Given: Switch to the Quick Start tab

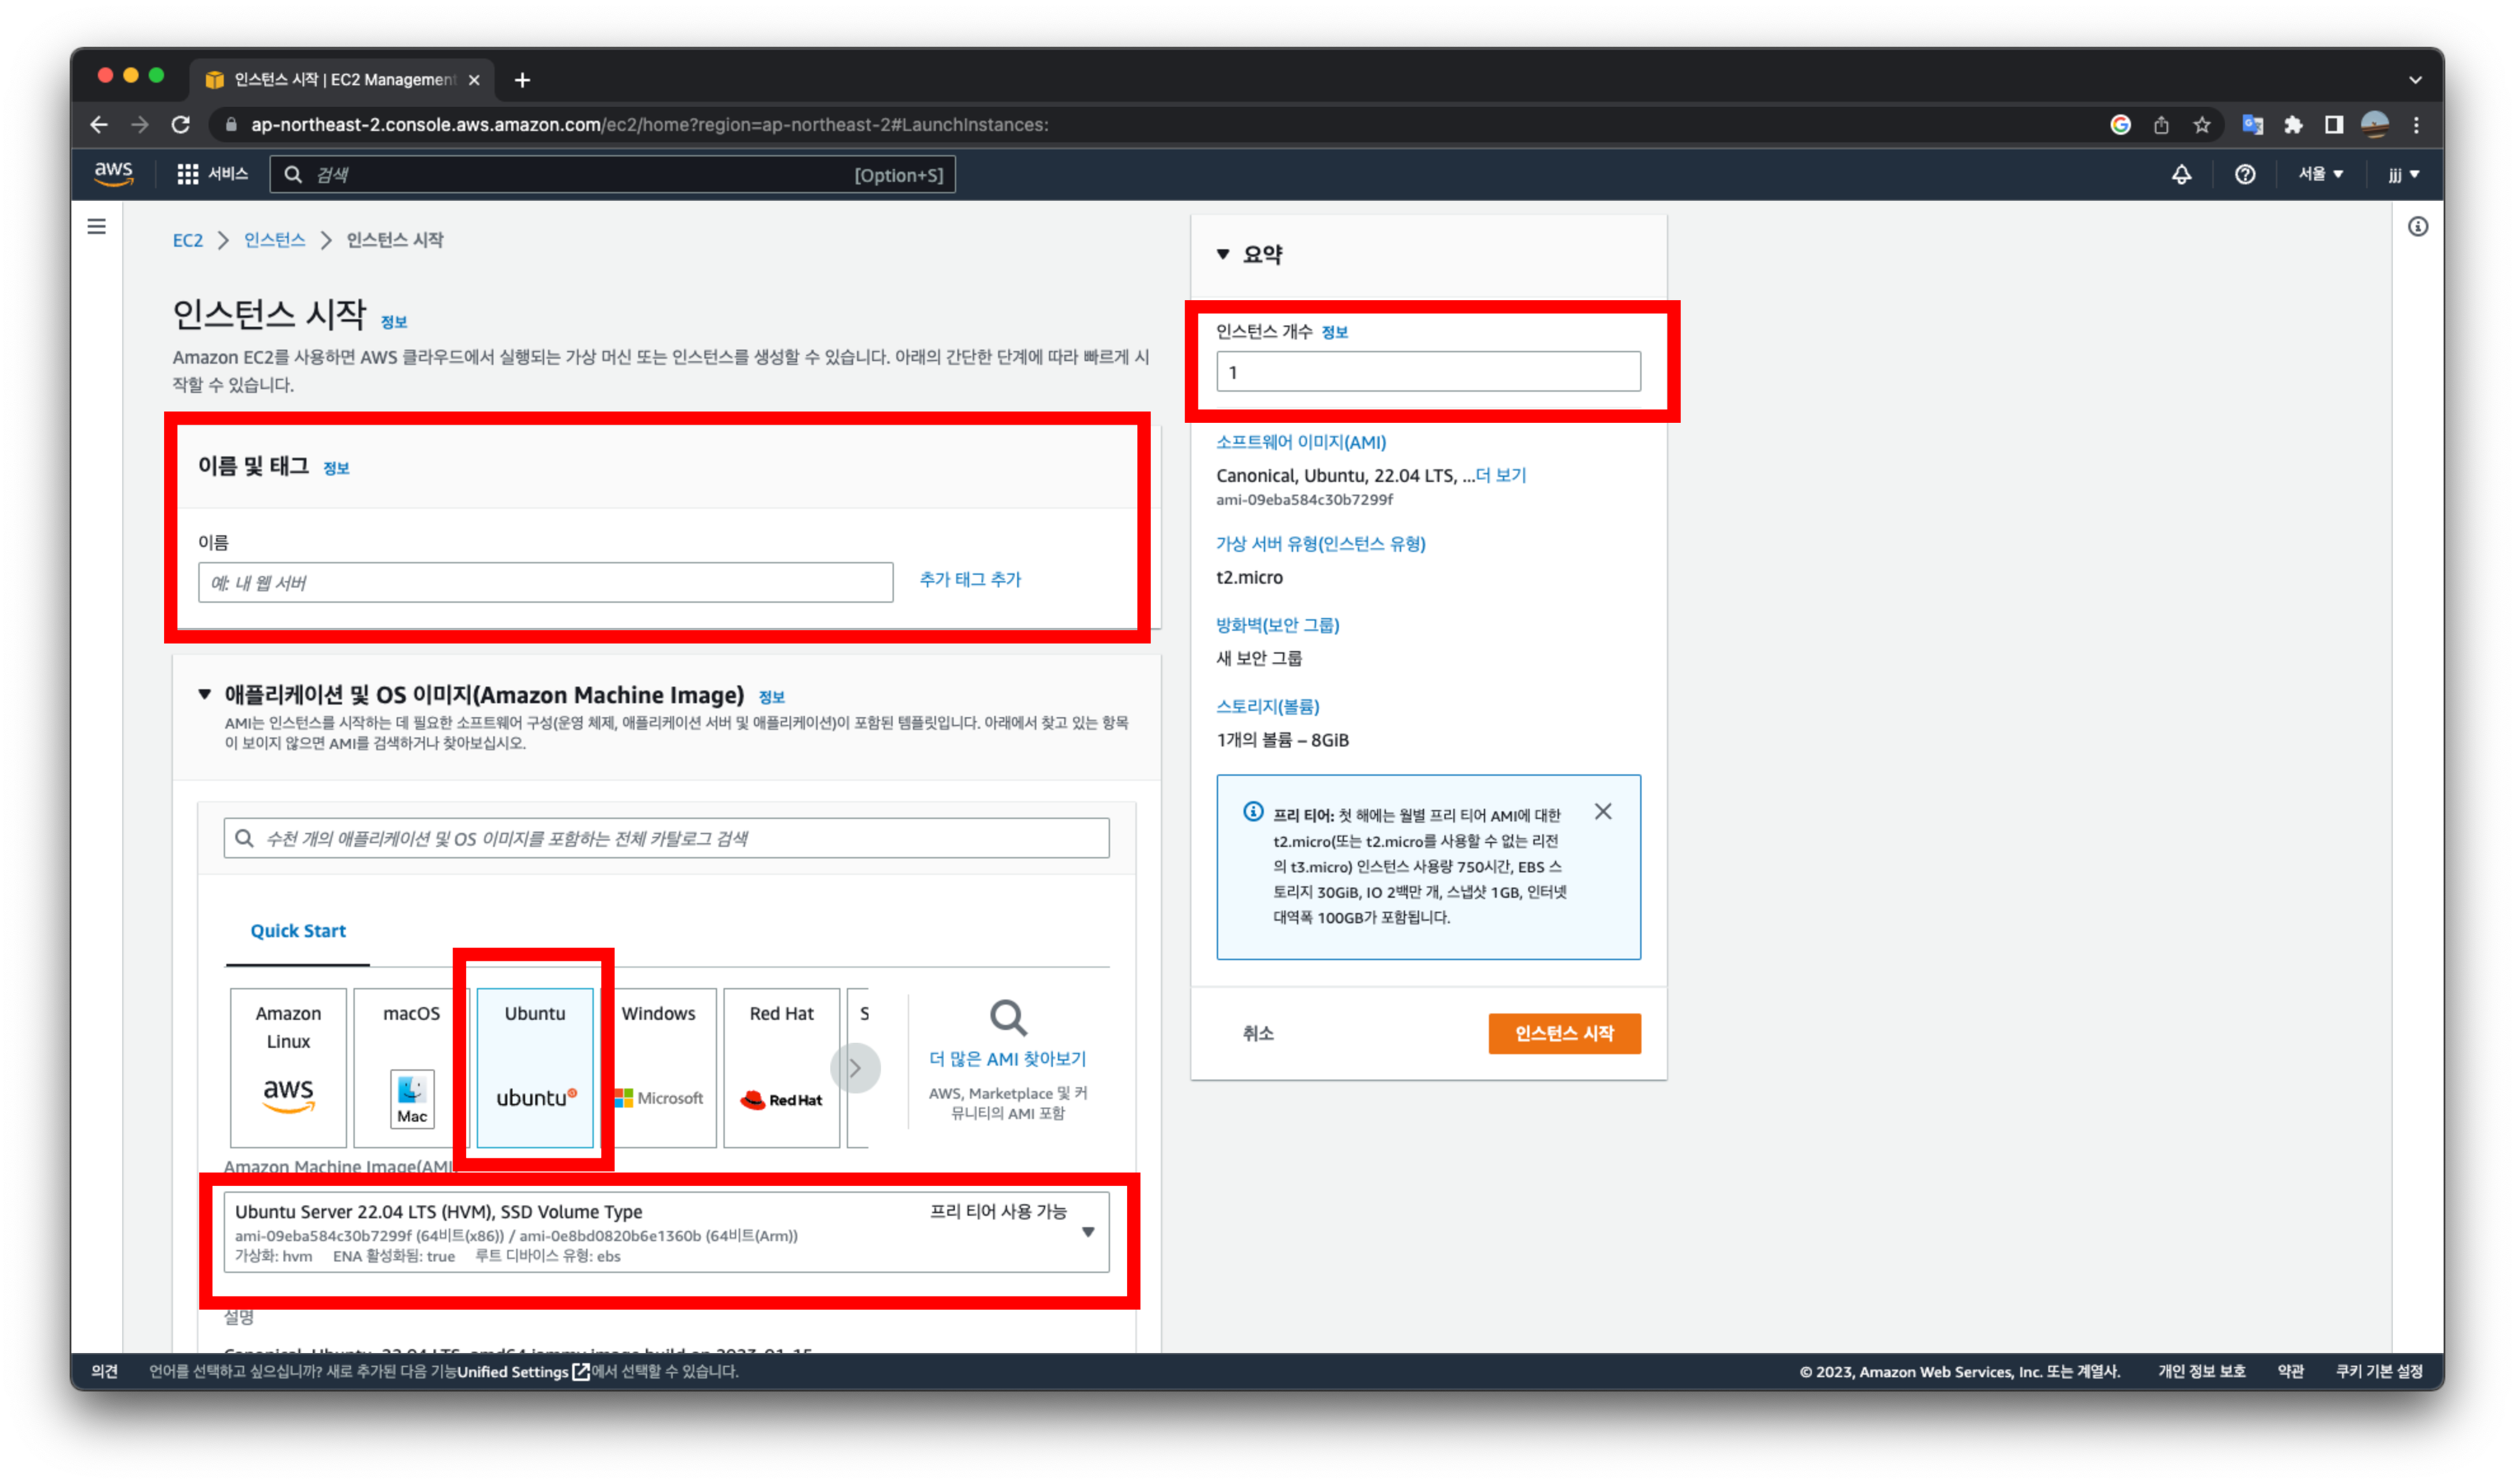Looking at the screenshot, I should coord(298,931).
